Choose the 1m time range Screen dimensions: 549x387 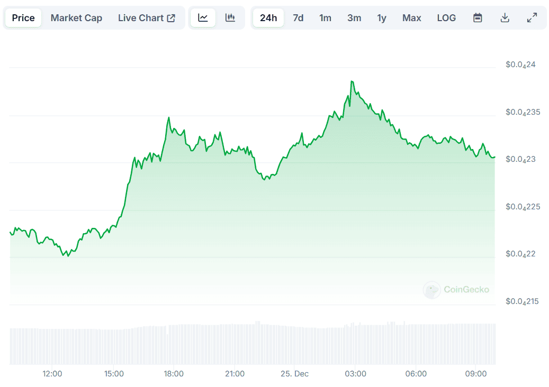(325, 18)
